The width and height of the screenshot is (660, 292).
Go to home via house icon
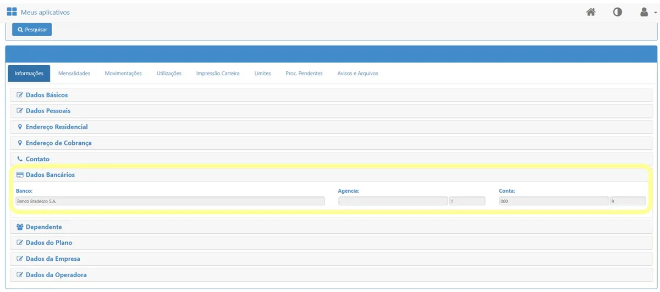click(x=591, y=12)
